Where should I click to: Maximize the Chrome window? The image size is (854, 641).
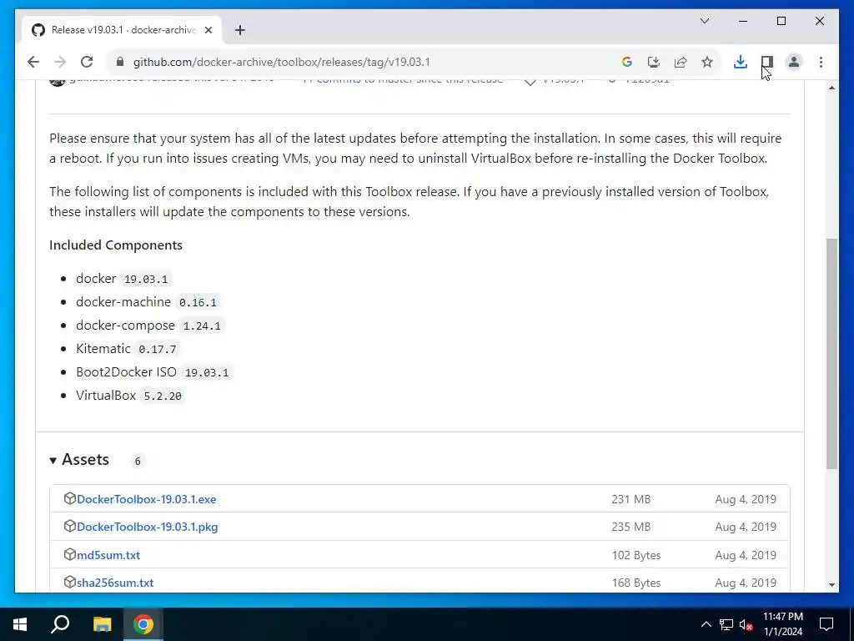click(781, 21)
